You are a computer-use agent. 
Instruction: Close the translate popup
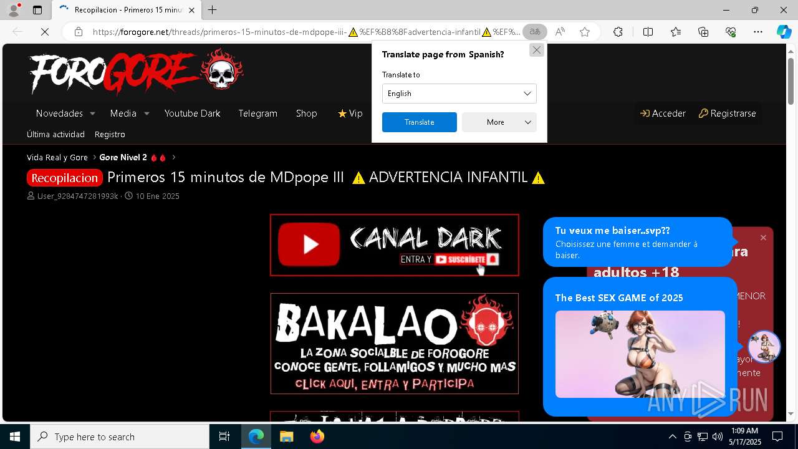536,50
